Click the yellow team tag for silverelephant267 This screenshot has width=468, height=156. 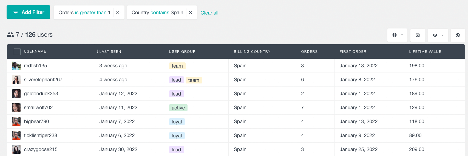click(x=194, y=80)
